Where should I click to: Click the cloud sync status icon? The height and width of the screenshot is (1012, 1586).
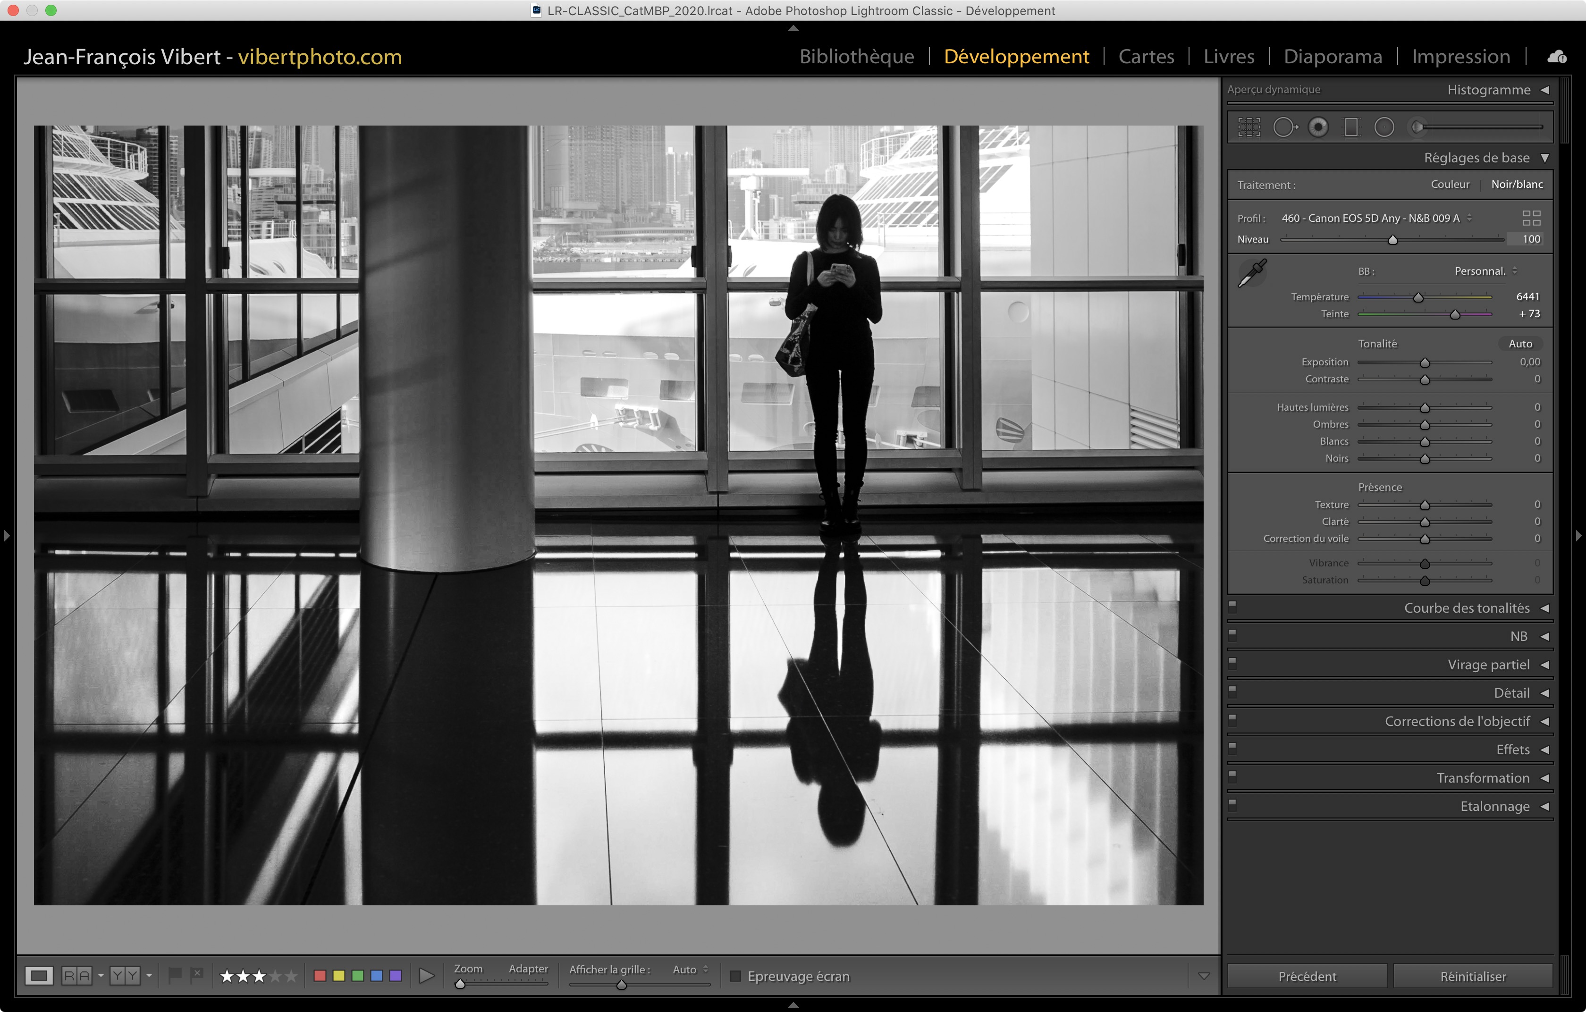1557,57
